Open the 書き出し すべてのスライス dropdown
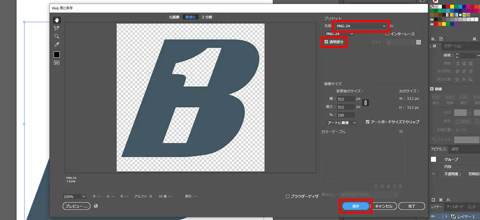480x220 pixels. pyautogui.click(x=368, y=194)
